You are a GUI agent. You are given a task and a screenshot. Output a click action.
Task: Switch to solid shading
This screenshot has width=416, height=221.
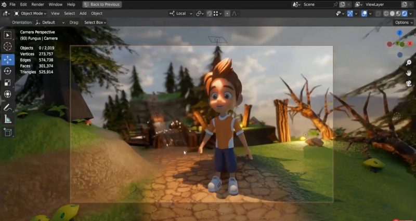click(393, 13)
